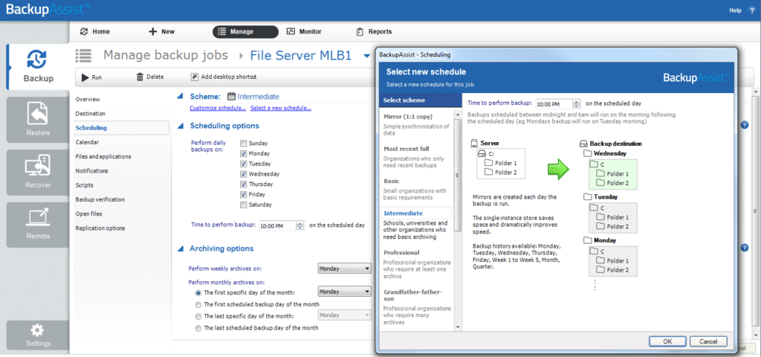Click the Delete trash icon
Viewport: 761px width, 357px height.
click(140, 77)
